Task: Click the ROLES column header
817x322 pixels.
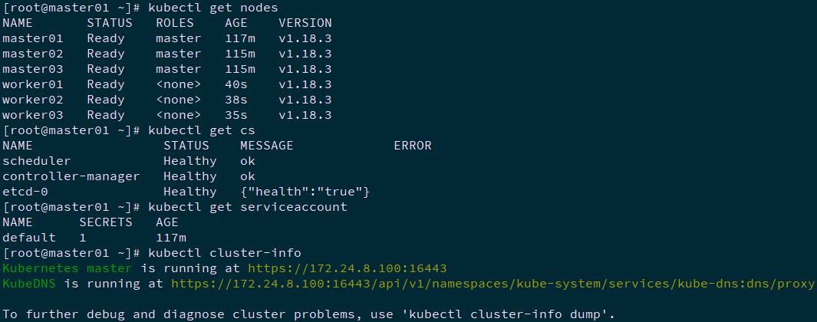Action: coord(175,23)
